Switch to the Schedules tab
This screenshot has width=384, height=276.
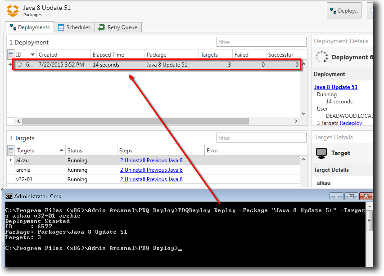tap(74, 27)
